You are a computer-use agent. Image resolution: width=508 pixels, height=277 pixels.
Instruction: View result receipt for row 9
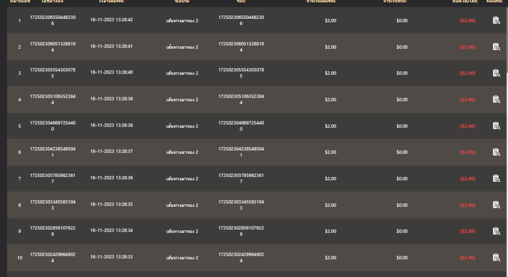click(496, 231)
